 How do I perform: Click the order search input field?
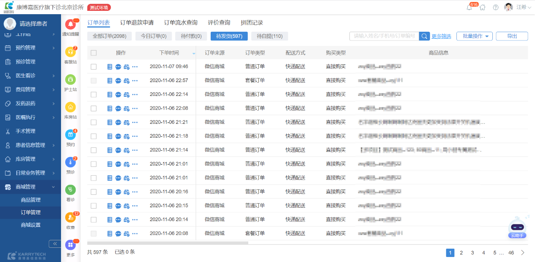(384, 36)
